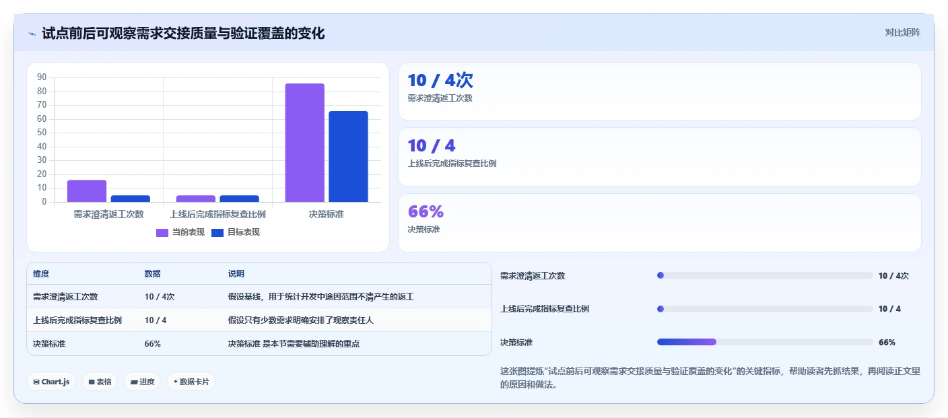Click the 需求澄清返工次数 progress bar
This screenshot has height=418, width=948.
tap(765, 275)
